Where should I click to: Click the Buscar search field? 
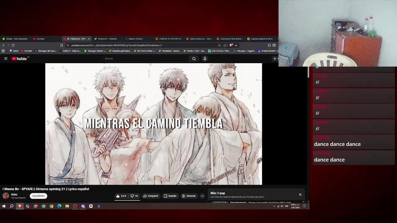146,59
